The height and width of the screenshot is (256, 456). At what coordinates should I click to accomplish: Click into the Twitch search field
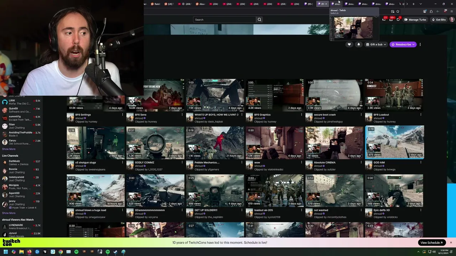point(224,20)
